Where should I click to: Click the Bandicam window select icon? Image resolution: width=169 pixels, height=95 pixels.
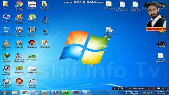tap(118, 88)
